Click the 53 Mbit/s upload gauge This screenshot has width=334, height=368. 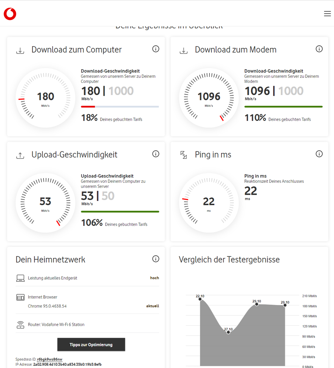(45, 203)
